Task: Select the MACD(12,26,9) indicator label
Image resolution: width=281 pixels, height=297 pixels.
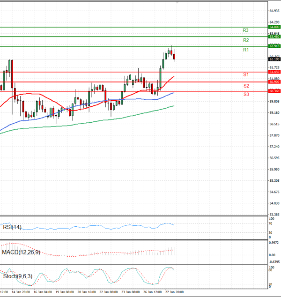Action: (x=21, y=253)
